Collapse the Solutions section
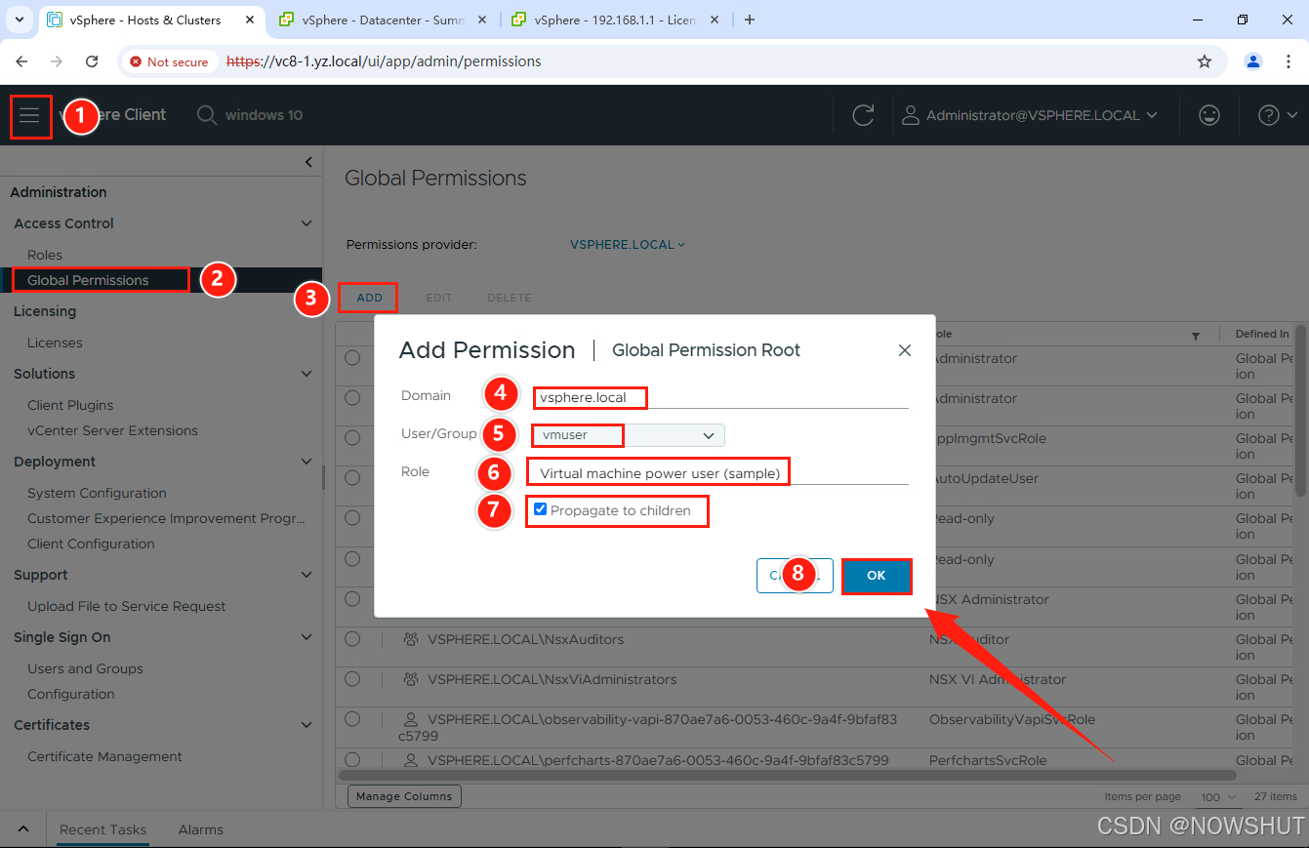Image resolution: width=1309 pixels, height=848 pixels. [x=307, y=374]
